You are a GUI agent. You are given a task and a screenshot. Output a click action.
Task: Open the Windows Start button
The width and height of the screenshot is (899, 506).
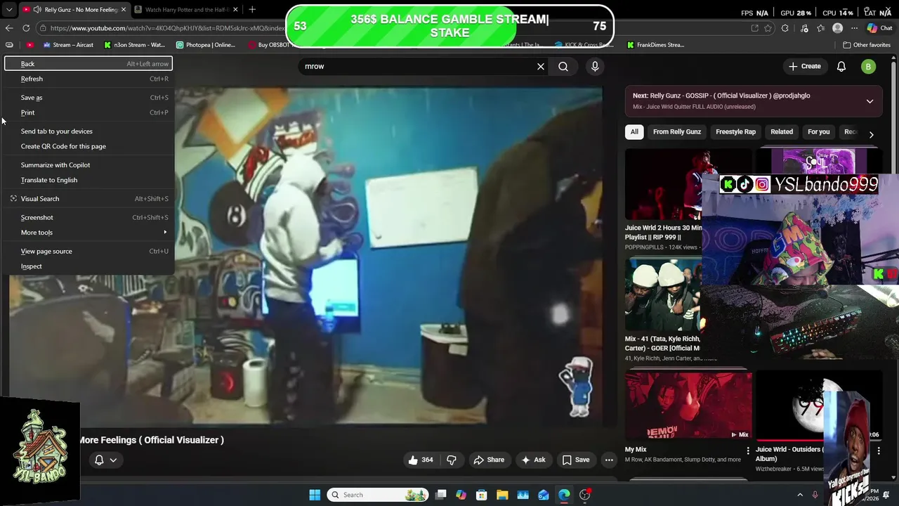point(315,495)
